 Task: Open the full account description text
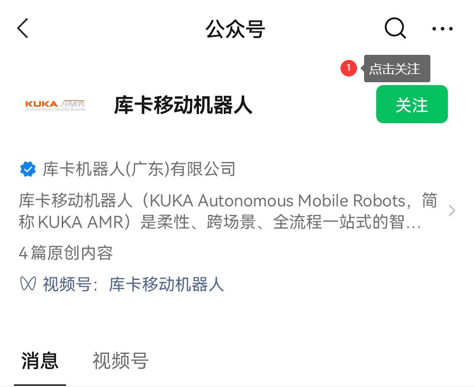pyautogui.click(x=228, y=211)
